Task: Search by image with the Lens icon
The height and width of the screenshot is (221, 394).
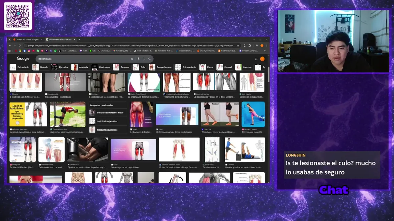Action: click(144, 59)
